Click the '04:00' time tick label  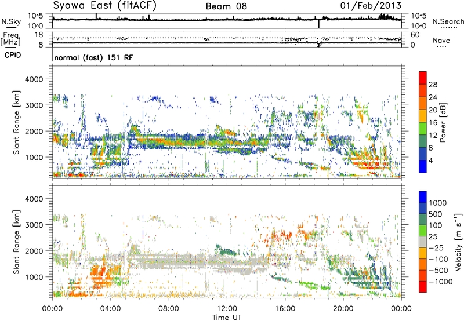(x=110, y=309)
